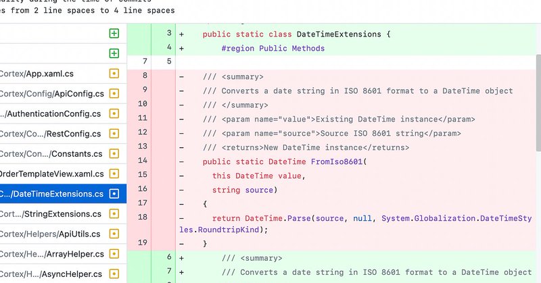Select Helpers/ApiUtils.cs file row
This screenshot has height=283, width=541.
63,234
